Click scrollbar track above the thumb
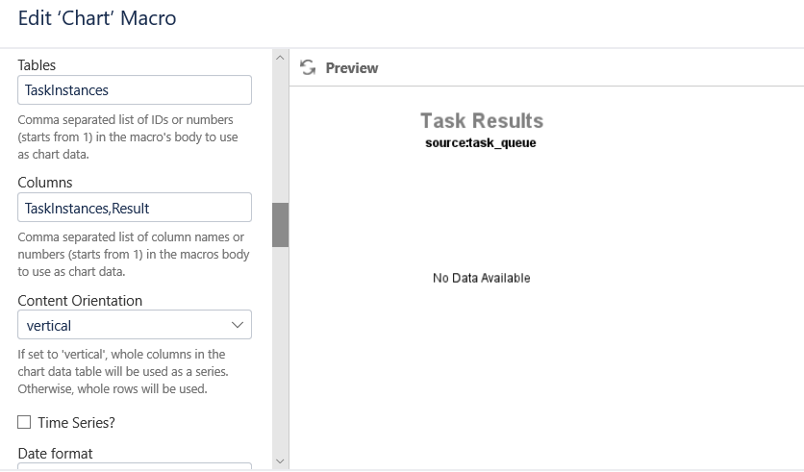Image resolution: width=804 pixels, height=472 pixels. pyautogui.click(x=280, y=134)
